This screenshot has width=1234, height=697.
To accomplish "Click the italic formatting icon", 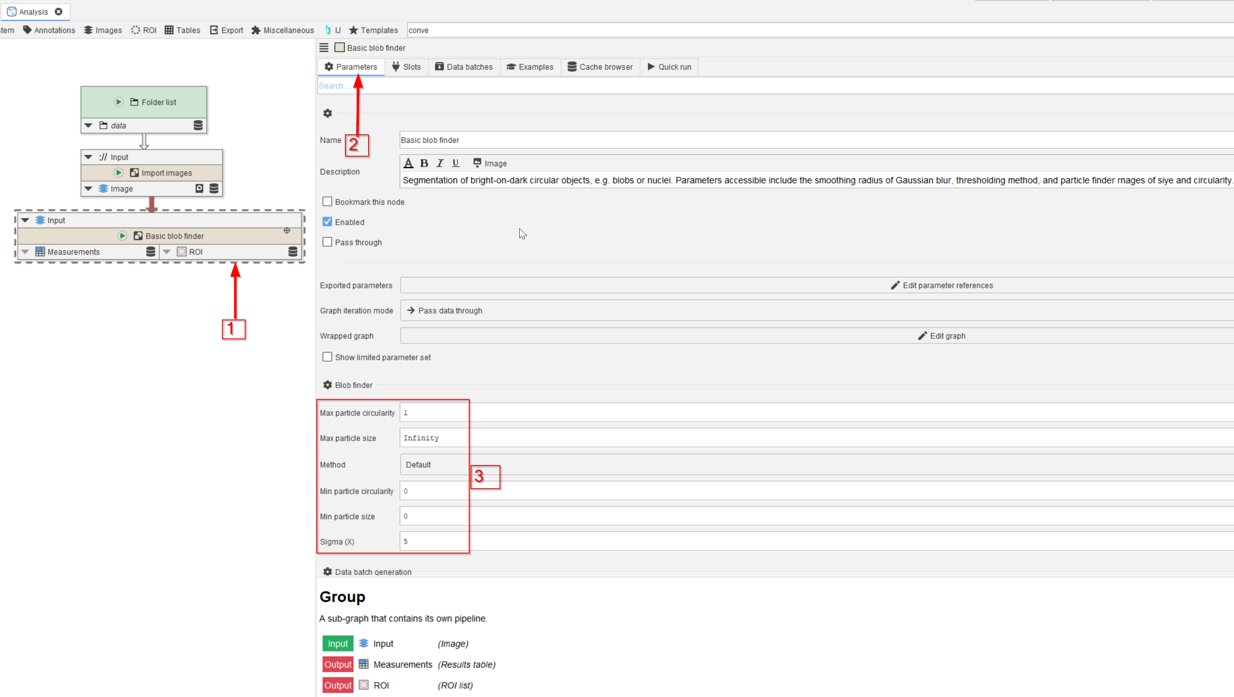I will 440,163.
